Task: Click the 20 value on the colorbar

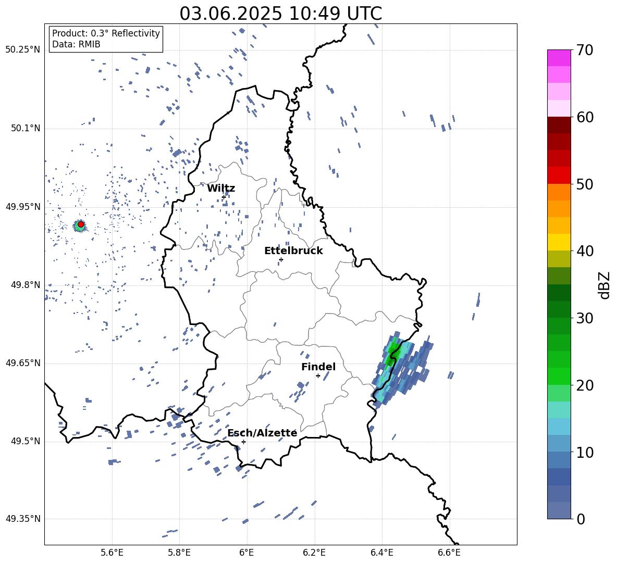Action: point(585,385)
